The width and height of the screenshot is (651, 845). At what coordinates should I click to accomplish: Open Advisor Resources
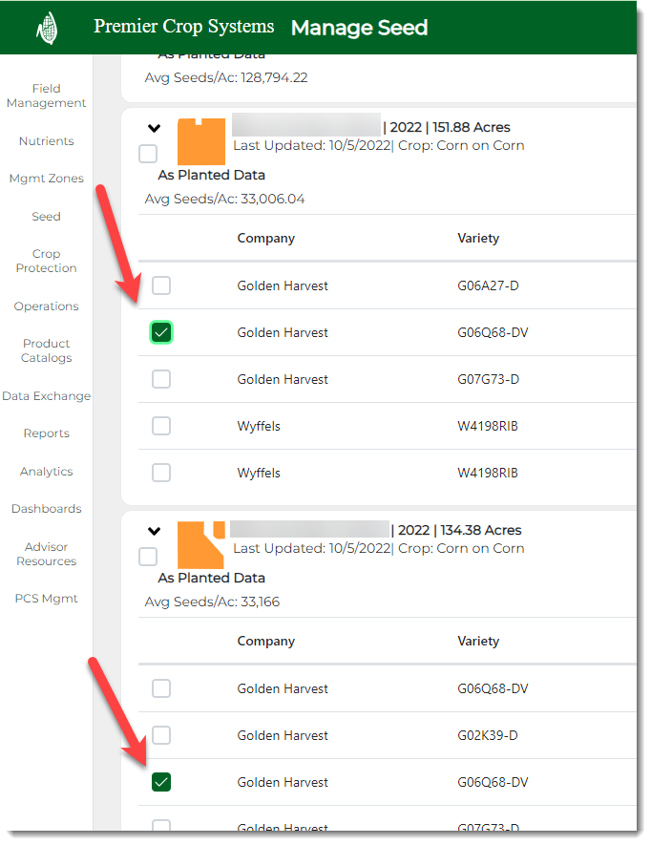pos(47,554)
